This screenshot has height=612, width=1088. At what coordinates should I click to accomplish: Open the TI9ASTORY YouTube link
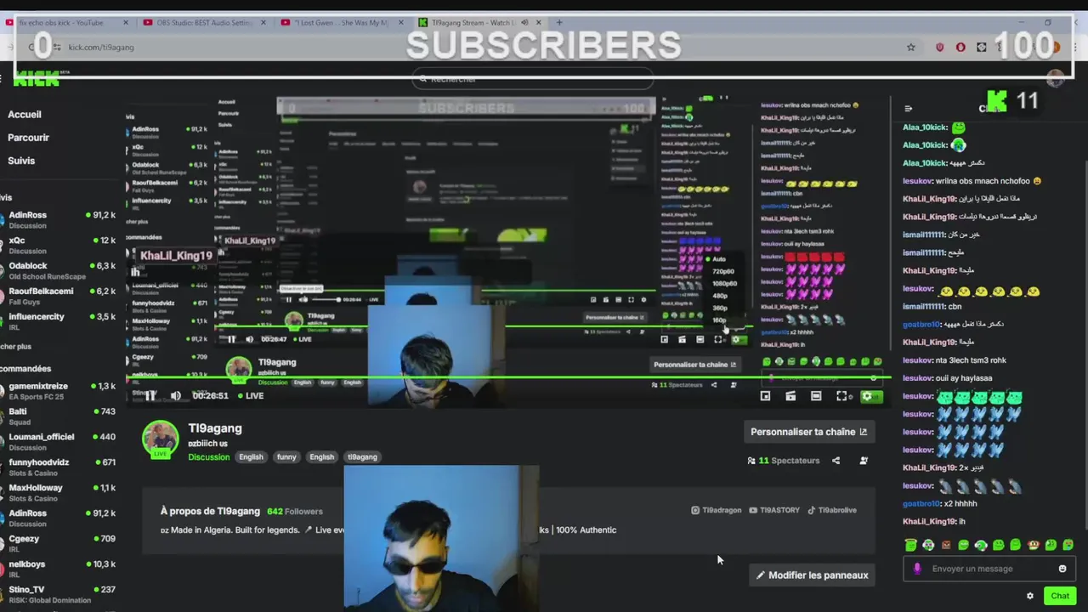(x=774, y=510)
